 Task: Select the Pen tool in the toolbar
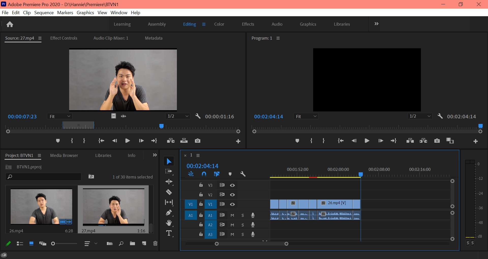coord(169,213)
